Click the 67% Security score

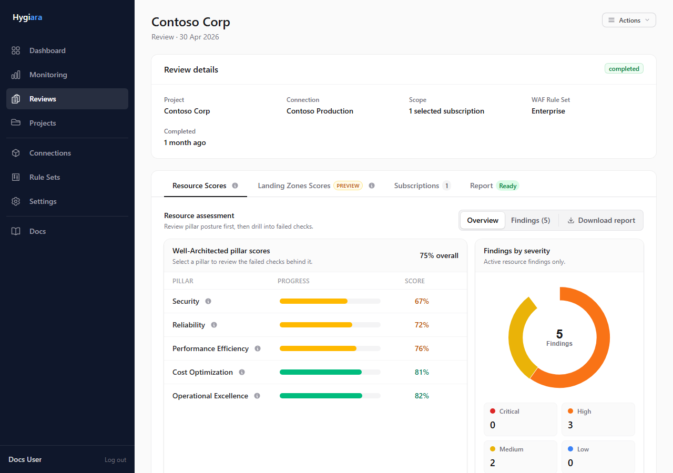(422, 301)
